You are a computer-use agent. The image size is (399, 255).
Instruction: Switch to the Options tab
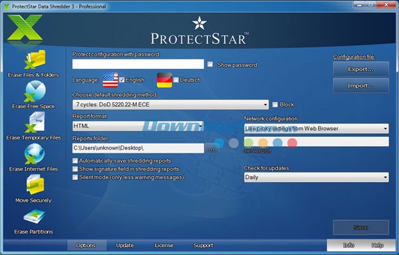(86, 245)
